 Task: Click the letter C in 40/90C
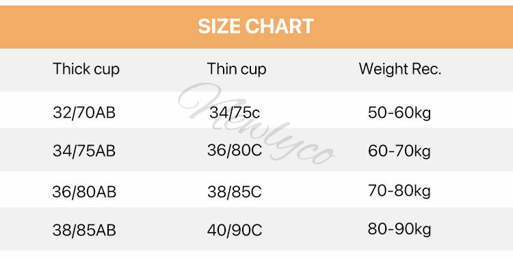[257, 231]
